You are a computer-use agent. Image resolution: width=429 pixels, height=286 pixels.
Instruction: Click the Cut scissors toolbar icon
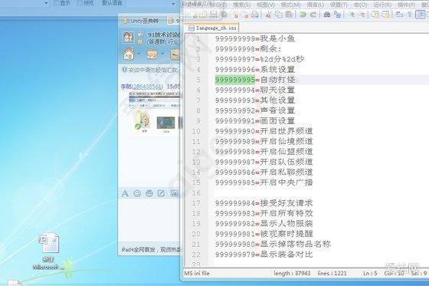click(x=268, y=15)
